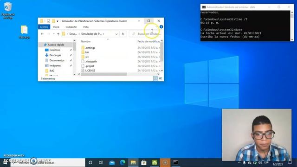Select Acceso rápido in the navigation pane

coord(56,45)
